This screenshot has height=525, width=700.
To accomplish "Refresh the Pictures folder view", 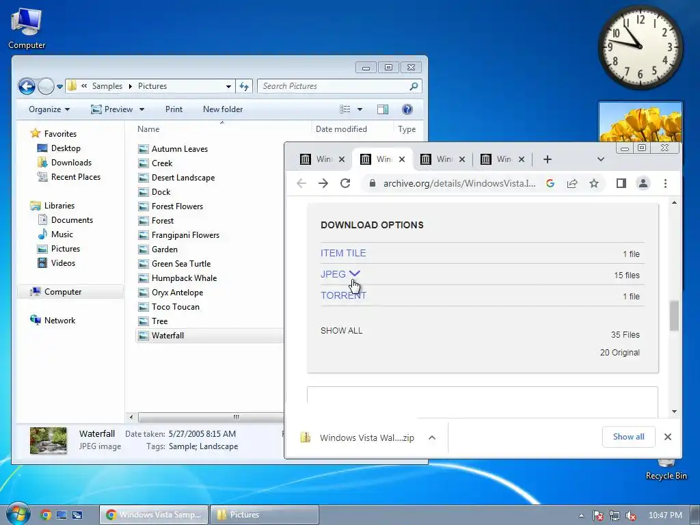I will click(244, 86).
